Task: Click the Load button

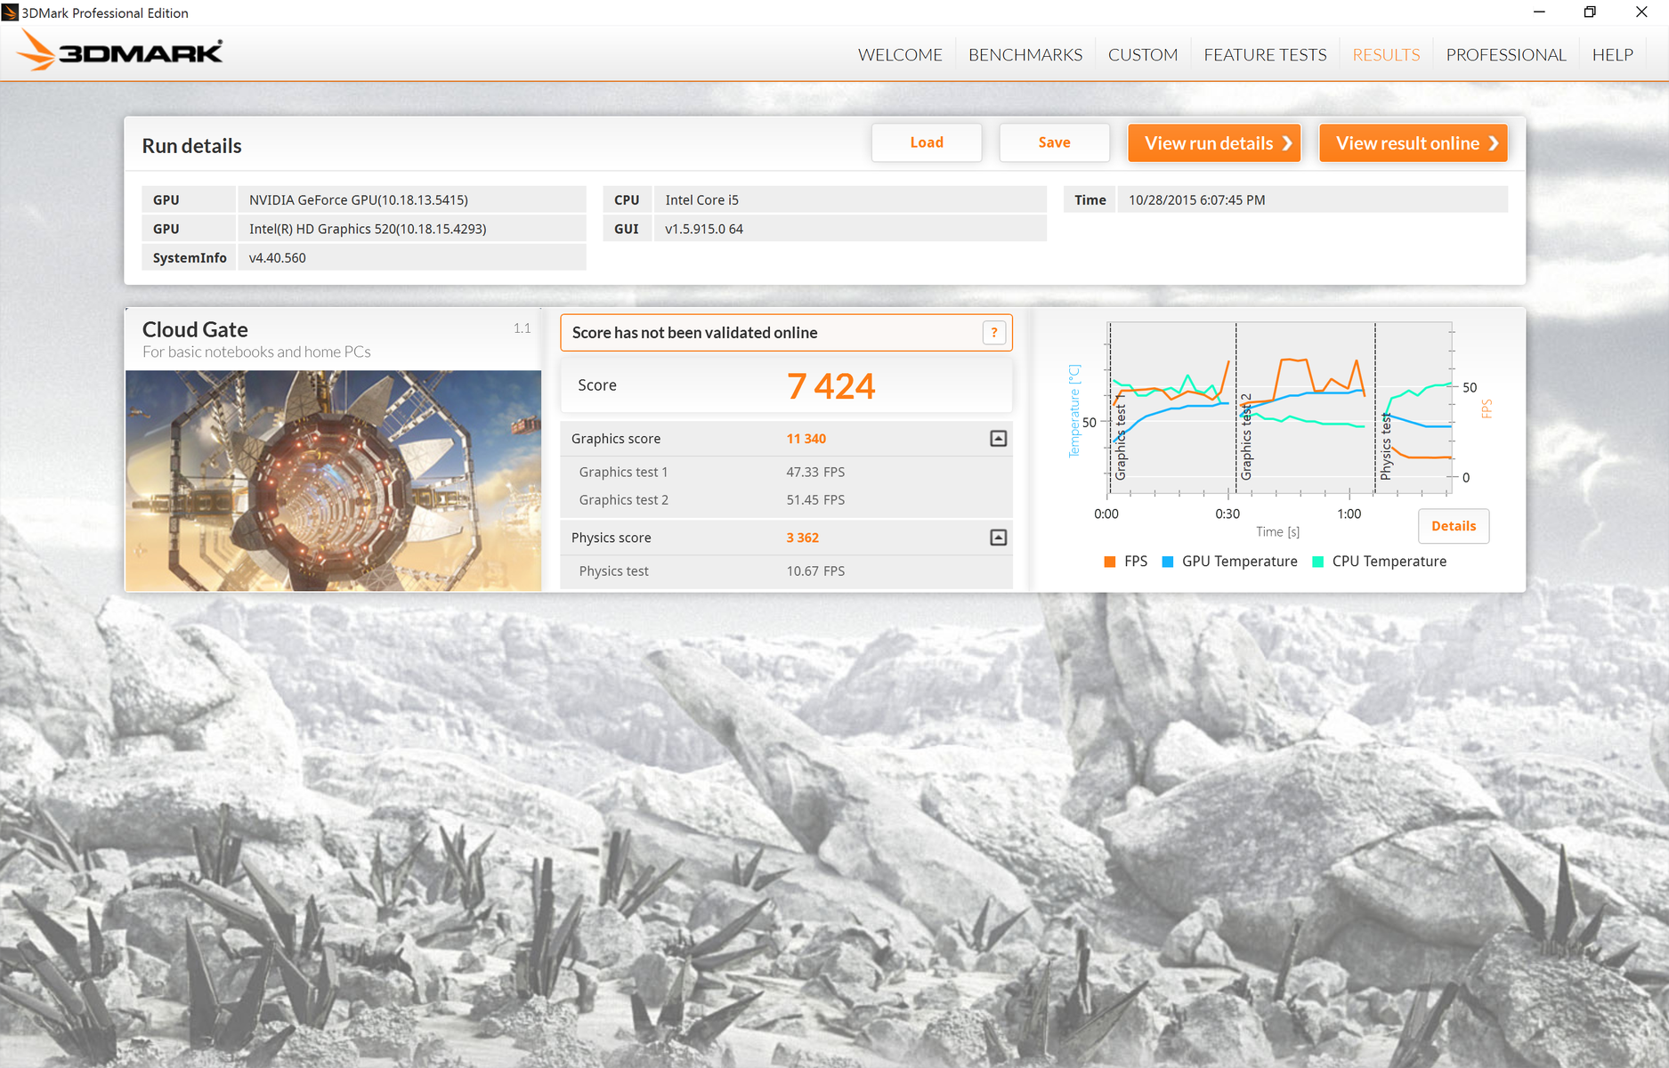Action: (927, 142)
